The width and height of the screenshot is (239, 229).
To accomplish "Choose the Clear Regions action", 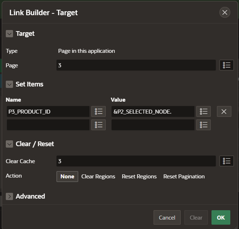I will [98, 177].
